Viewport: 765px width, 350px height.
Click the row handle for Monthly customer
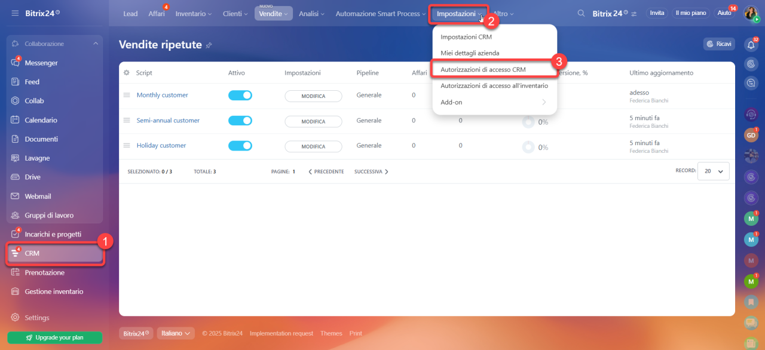point(127,95)
